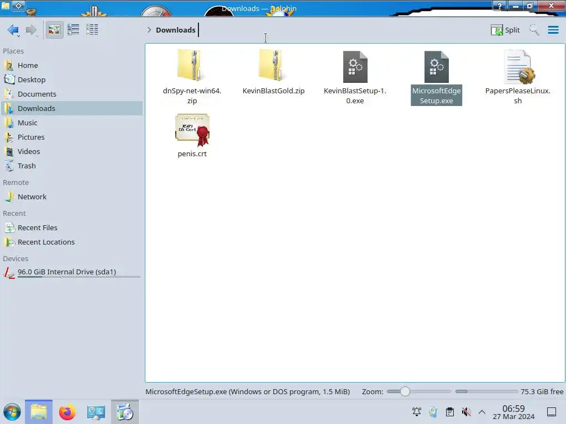Click the internal drive icon in Devices
Screen dimensions: 566x424
click(9, 273)
